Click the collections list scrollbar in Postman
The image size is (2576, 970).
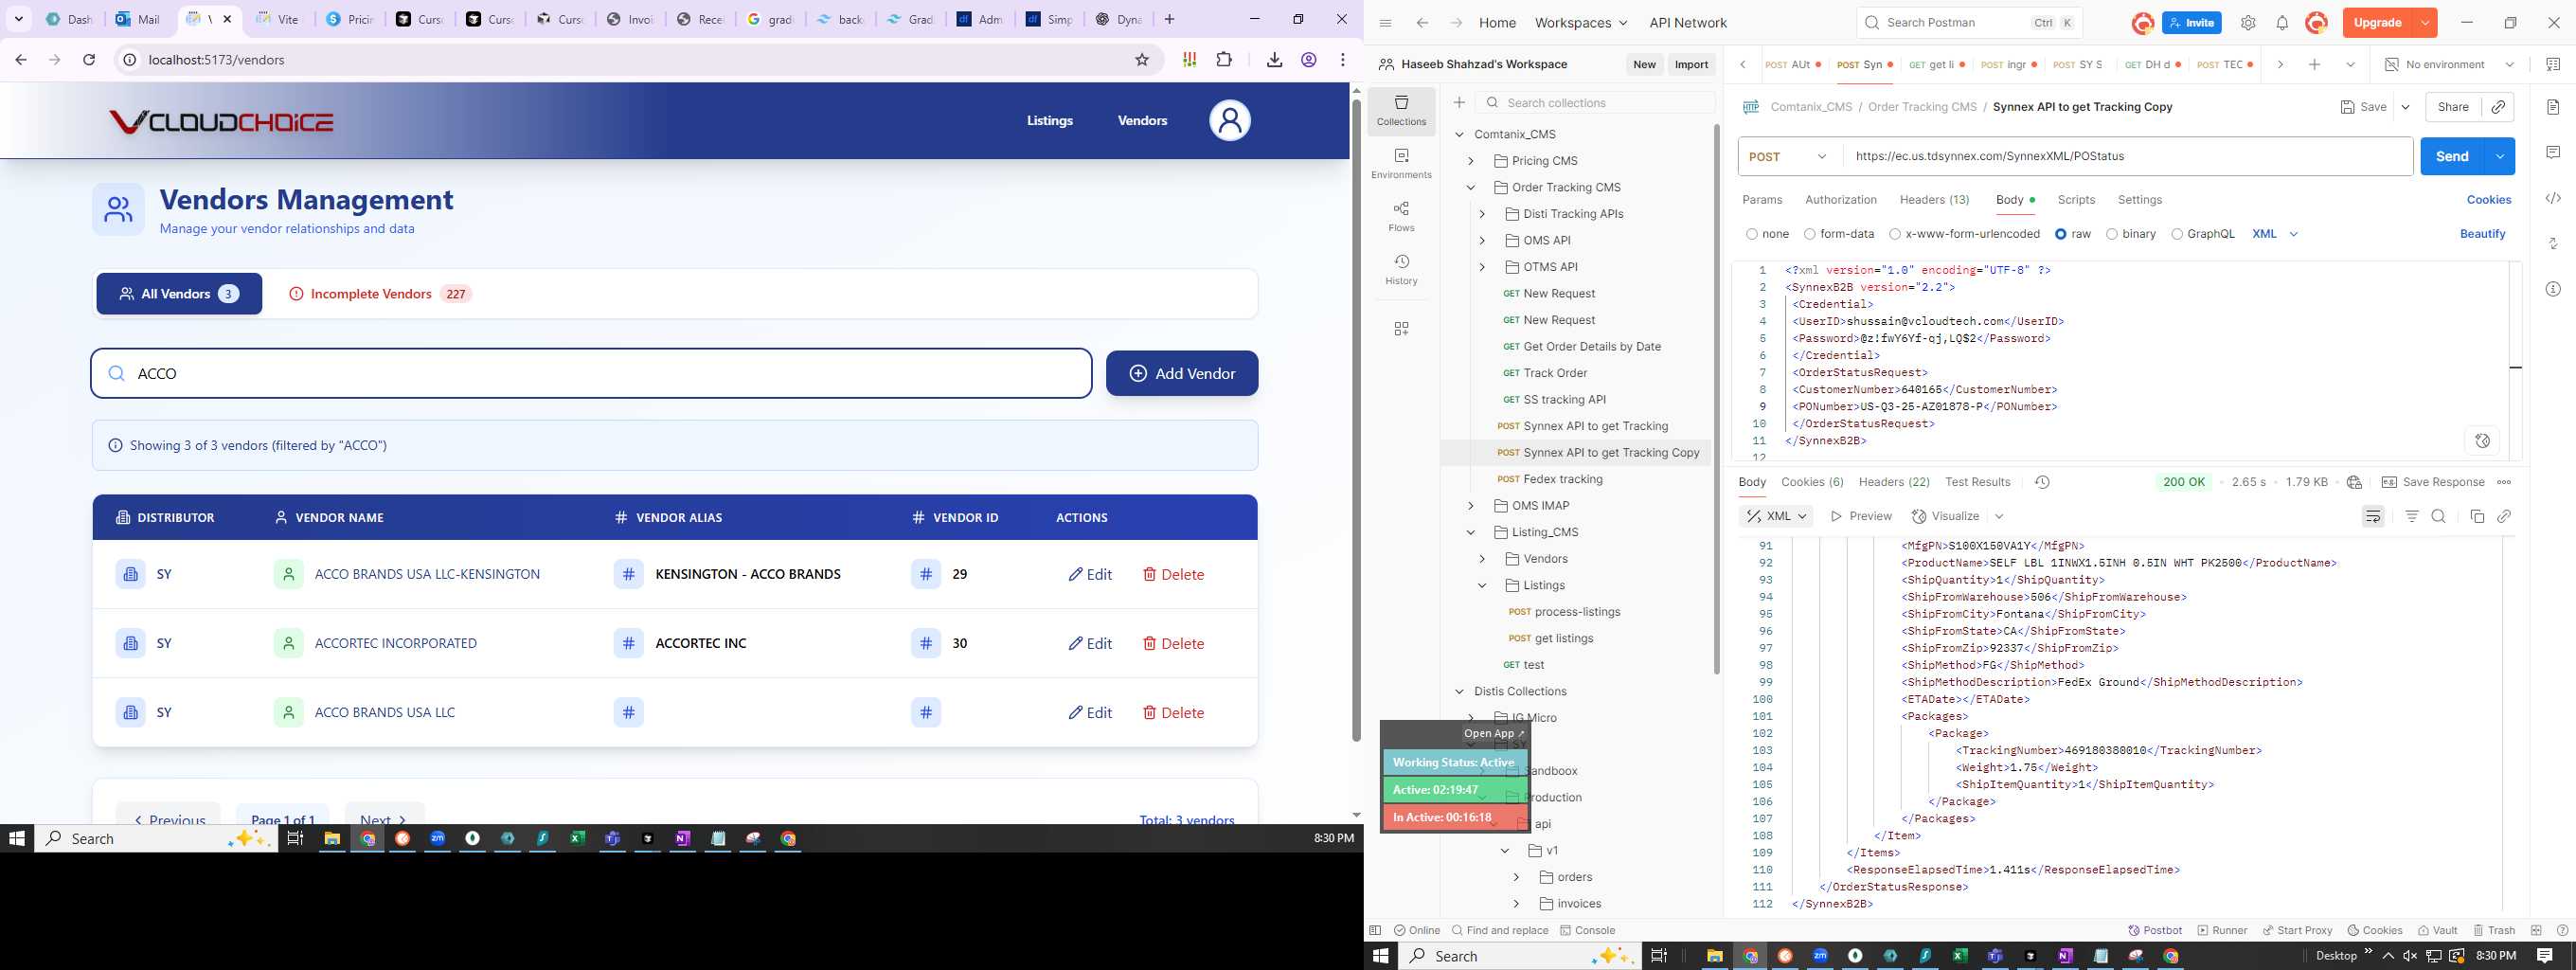(x=1717, y=400)
